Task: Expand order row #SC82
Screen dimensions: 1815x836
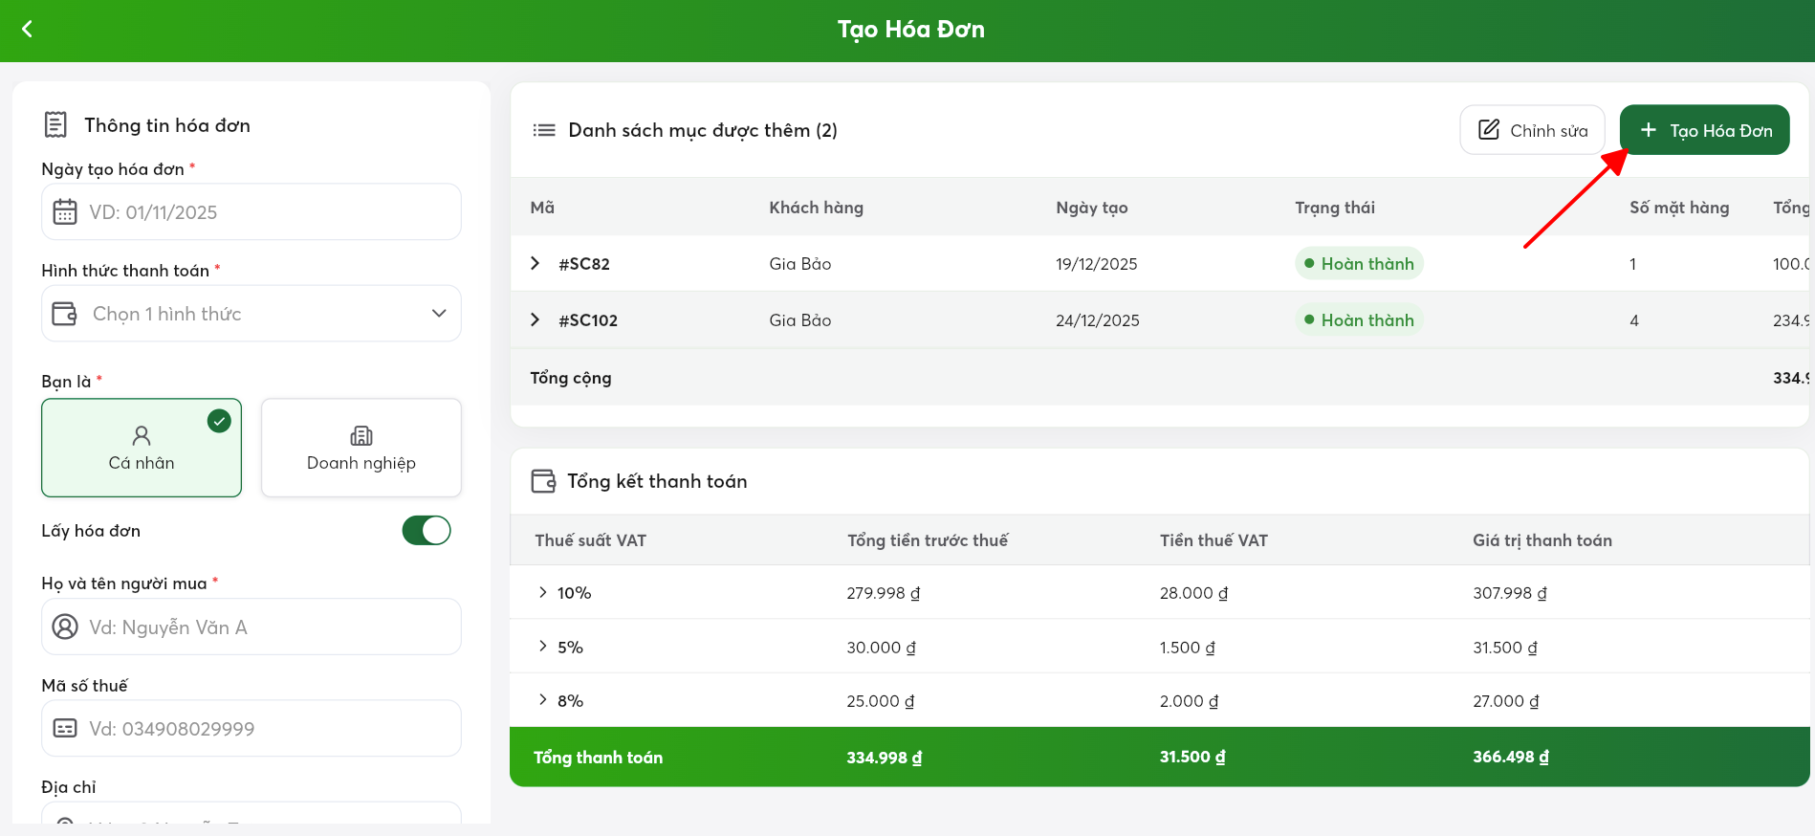Action: tap(536, 263)
